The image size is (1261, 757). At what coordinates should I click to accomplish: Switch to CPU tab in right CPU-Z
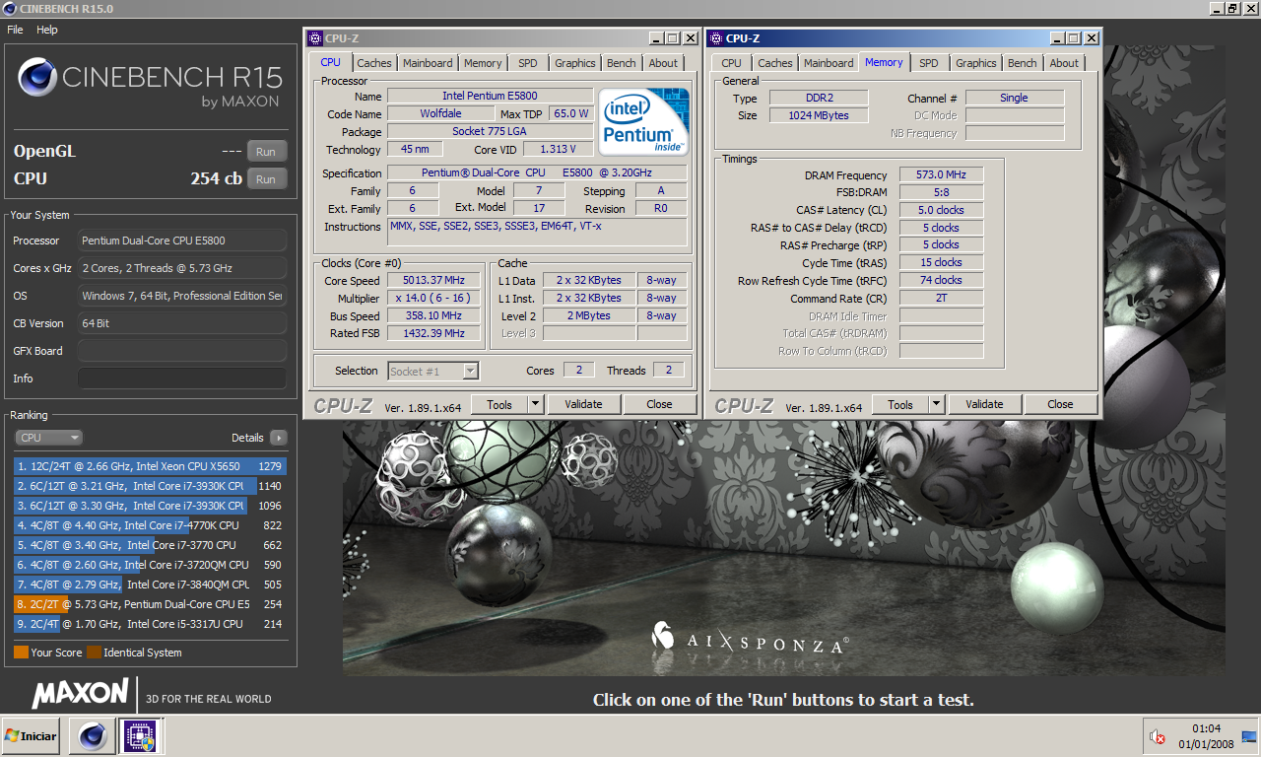pos(731,63)
